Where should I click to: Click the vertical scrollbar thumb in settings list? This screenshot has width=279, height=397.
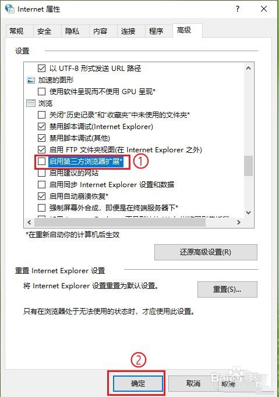248,166
